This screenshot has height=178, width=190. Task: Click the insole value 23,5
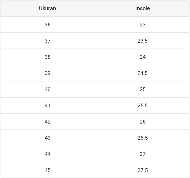(x=143, y=41)
